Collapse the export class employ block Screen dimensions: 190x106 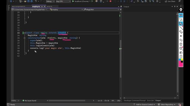click(24, 33)
